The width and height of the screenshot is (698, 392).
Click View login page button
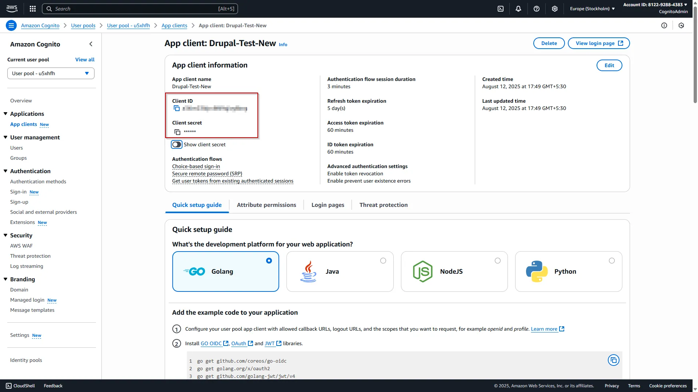(599, 43)
